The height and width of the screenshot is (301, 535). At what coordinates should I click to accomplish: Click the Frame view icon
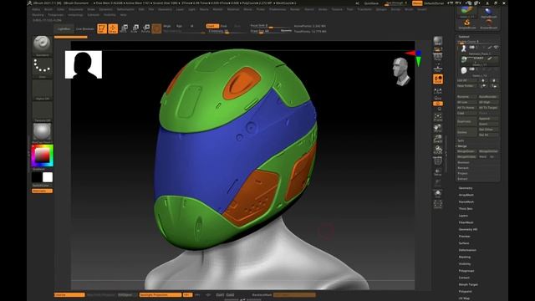(x=438, y=118)
